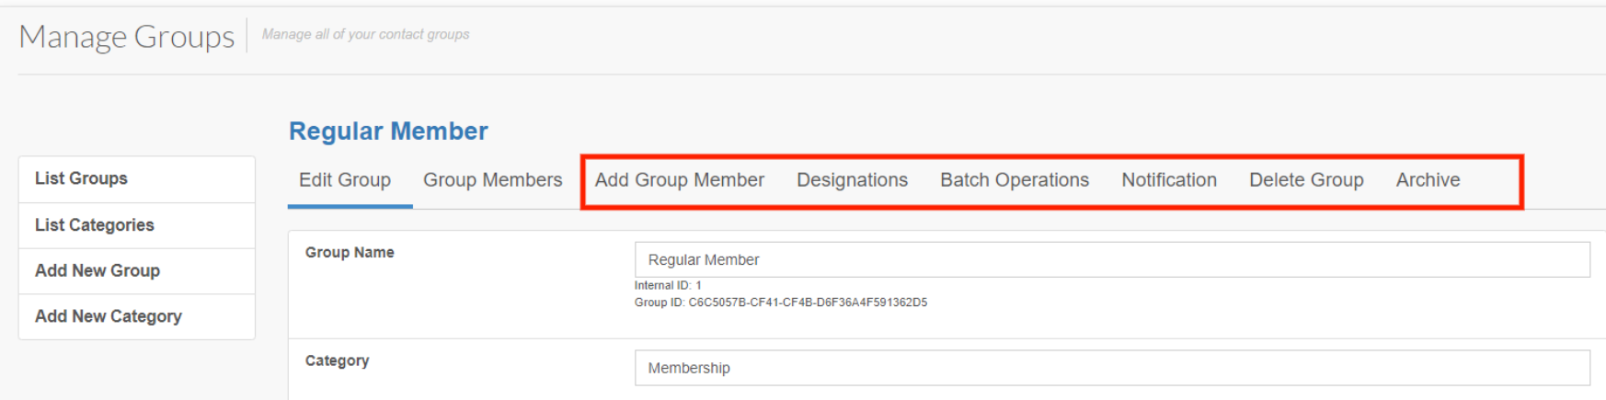Click the Category field containing Membership
Screen dimensions: 1606x400
[1111, 368]
